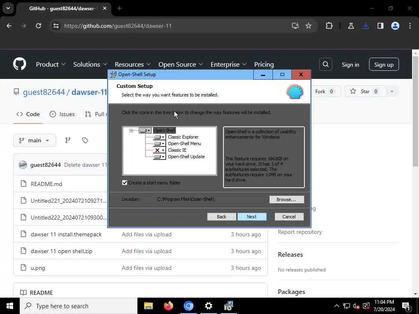Click the install app icon in address bar
The width and height of the screenshot is (419, 314).
295,26
